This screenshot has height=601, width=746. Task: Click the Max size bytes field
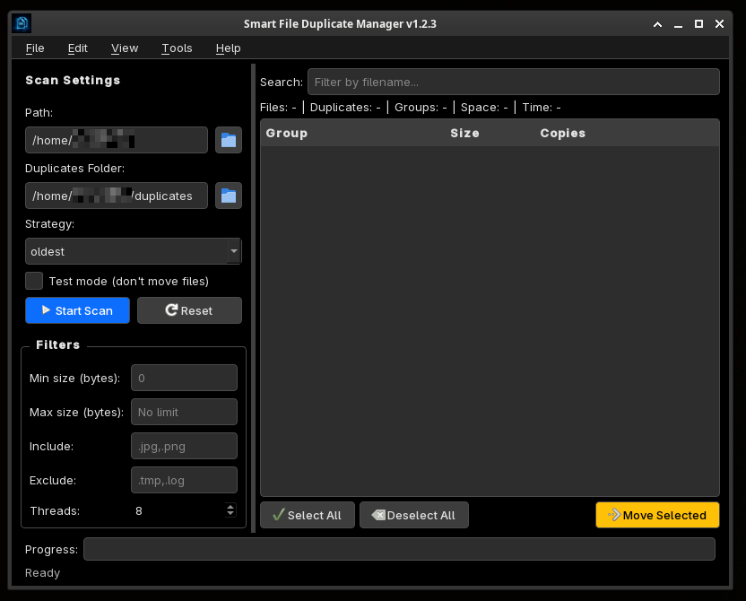coord(184,412)
